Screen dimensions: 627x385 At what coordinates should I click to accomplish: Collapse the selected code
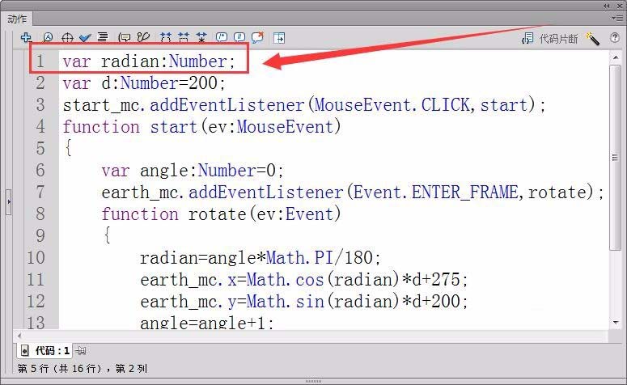pos(184,37)
